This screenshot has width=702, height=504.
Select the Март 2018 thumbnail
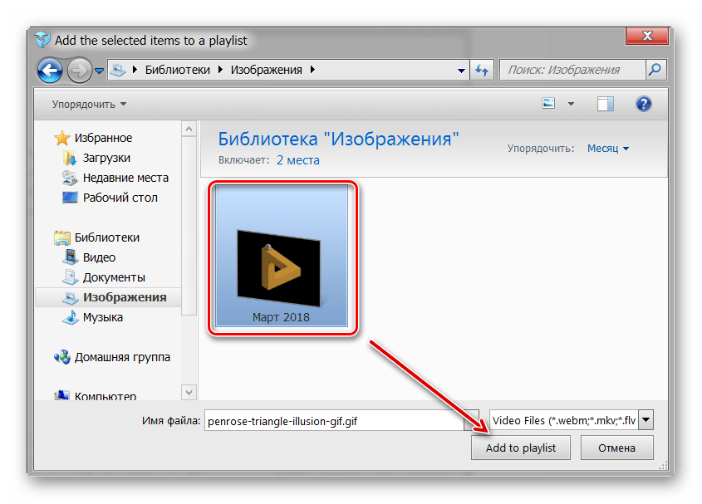click(282, 256)
